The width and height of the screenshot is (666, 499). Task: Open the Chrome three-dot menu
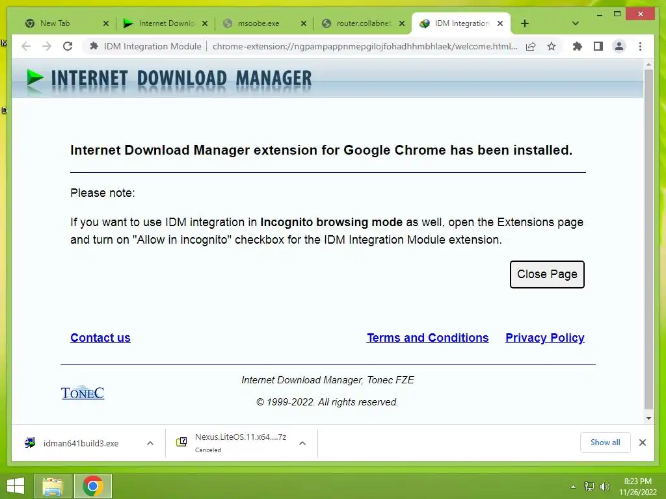click(x=640, y=46)
